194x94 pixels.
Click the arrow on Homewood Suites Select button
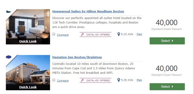tap(173, 41)
